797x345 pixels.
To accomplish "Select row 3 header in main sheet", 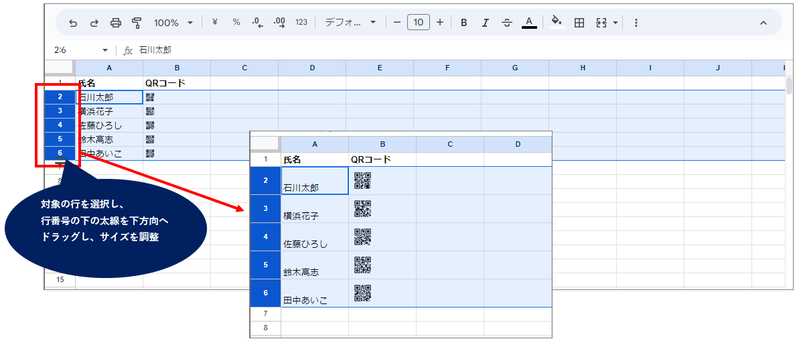I will [x=60, y=111].
